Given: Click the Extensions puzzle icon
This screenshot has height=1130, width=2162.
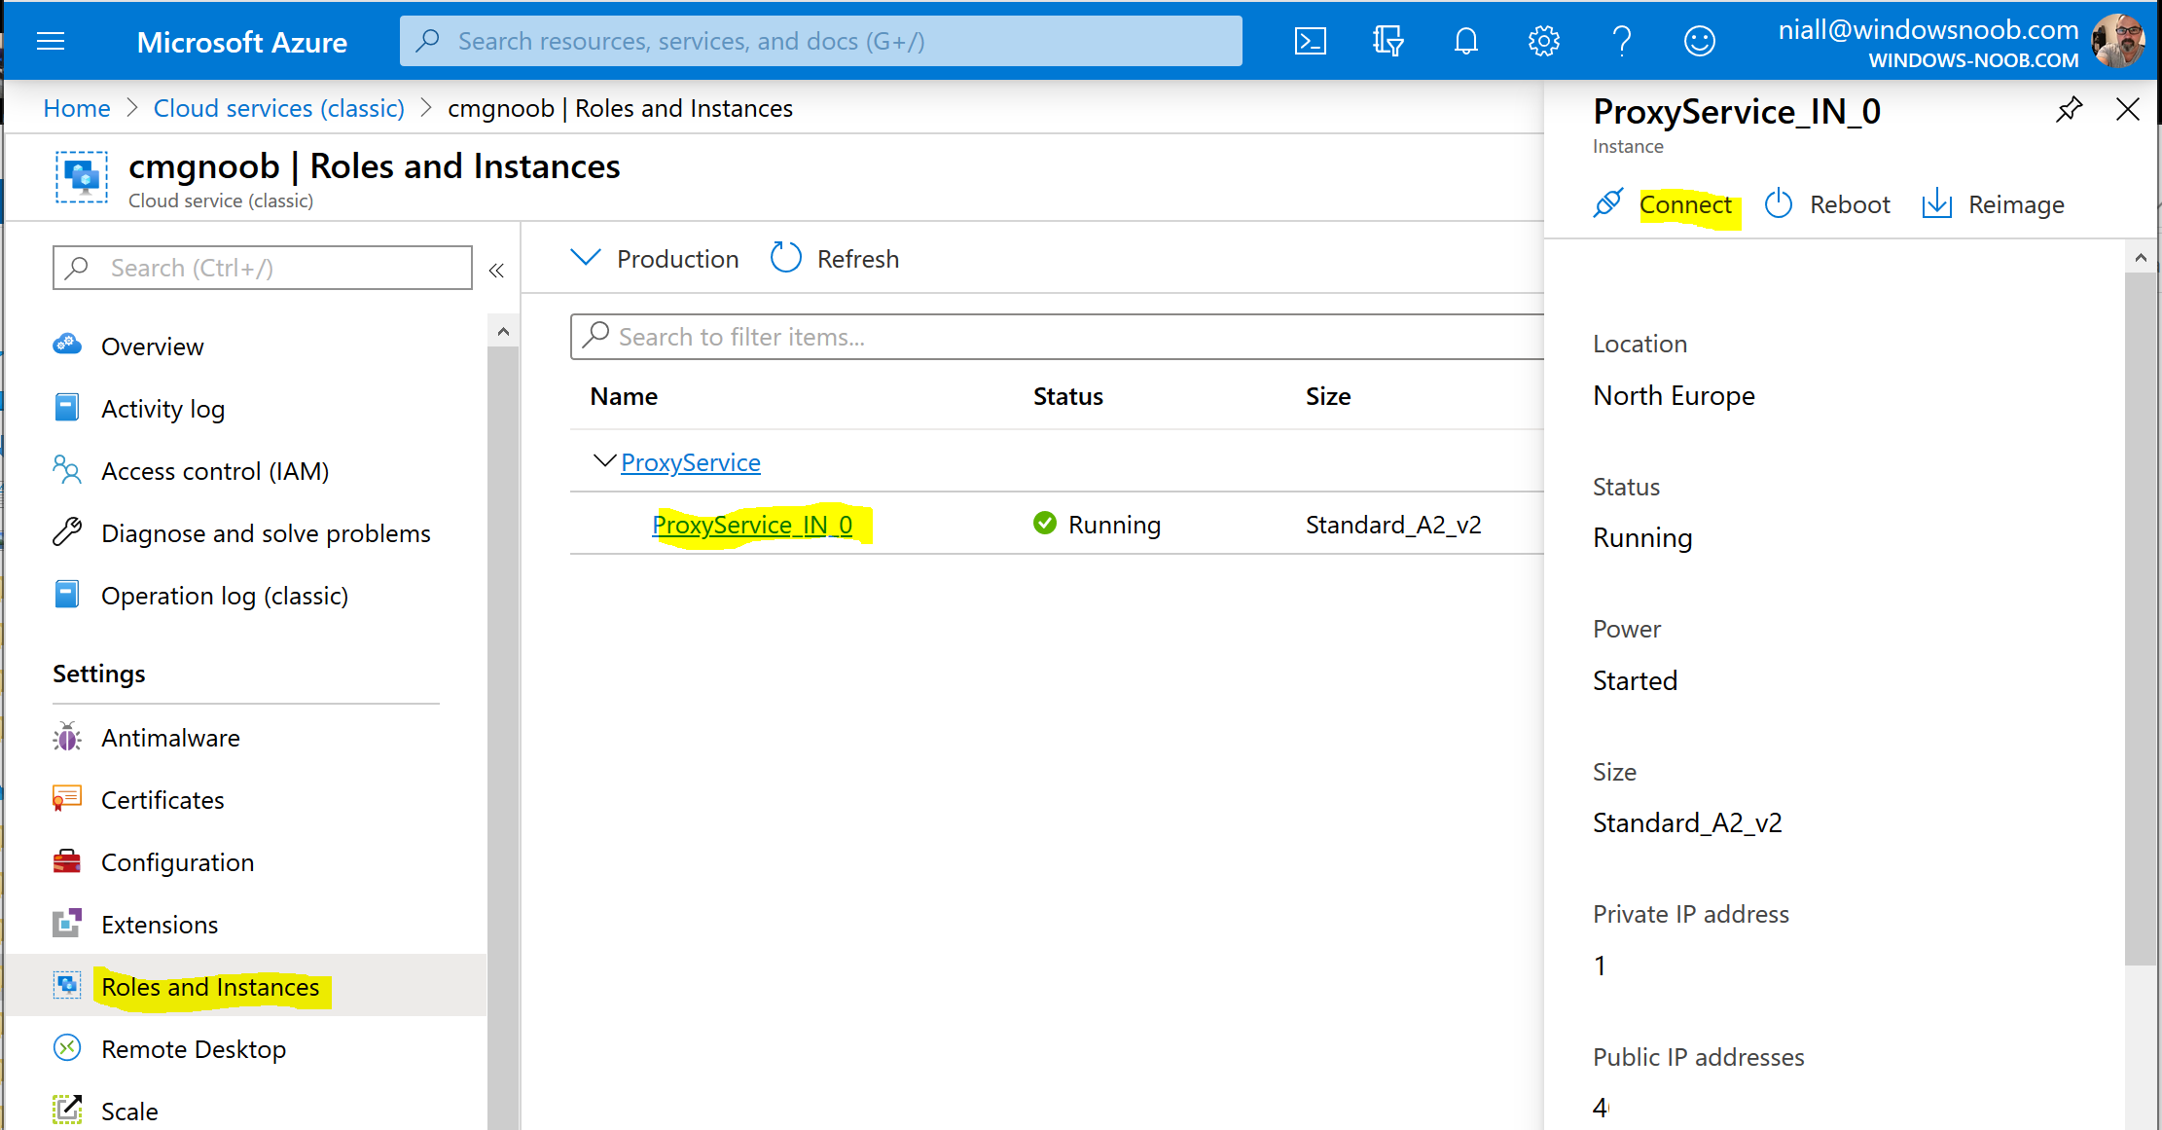Looking at the screenshot, I should click(x=67, y=923).
